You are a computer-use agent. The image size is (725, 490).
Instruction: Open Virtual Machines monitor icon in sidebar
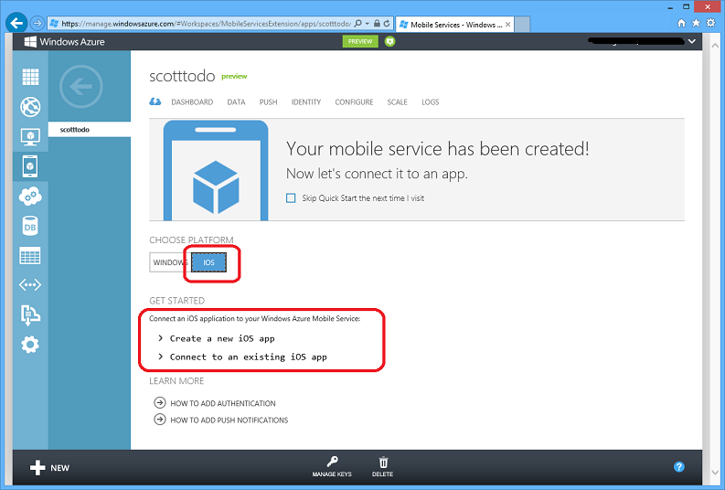click(x=30, y=137)
